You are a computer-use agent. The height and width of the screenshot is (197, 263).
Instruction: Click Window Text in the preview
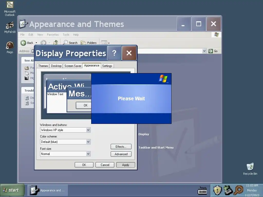[x=55, y=94]
